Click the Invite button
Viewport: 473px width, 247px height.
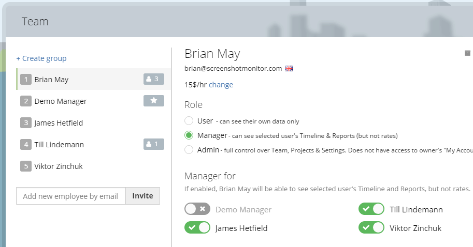click(142, 196)
